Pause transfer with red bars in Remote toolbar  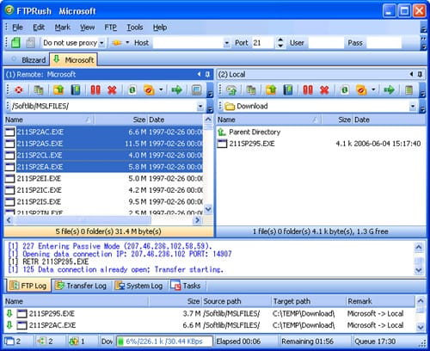(x=95, y=90)
